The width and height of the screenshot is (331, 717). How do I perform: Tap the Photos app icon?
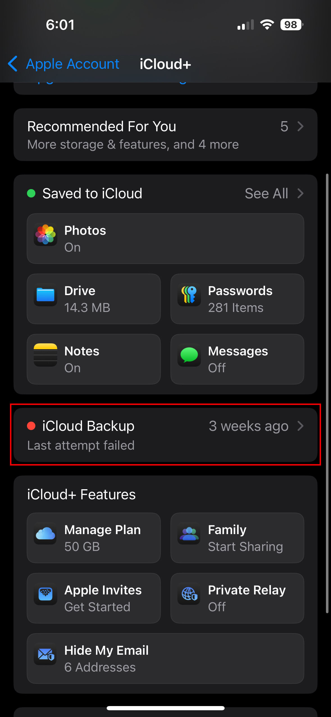click(45, 235)
